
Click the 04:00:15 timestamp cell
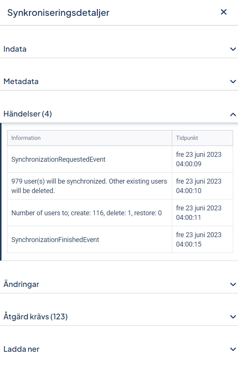click(x=202, y=239)
